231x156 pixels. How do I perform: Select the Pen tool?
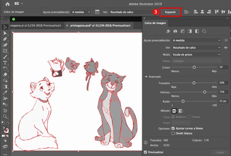(x=5, y=39)
